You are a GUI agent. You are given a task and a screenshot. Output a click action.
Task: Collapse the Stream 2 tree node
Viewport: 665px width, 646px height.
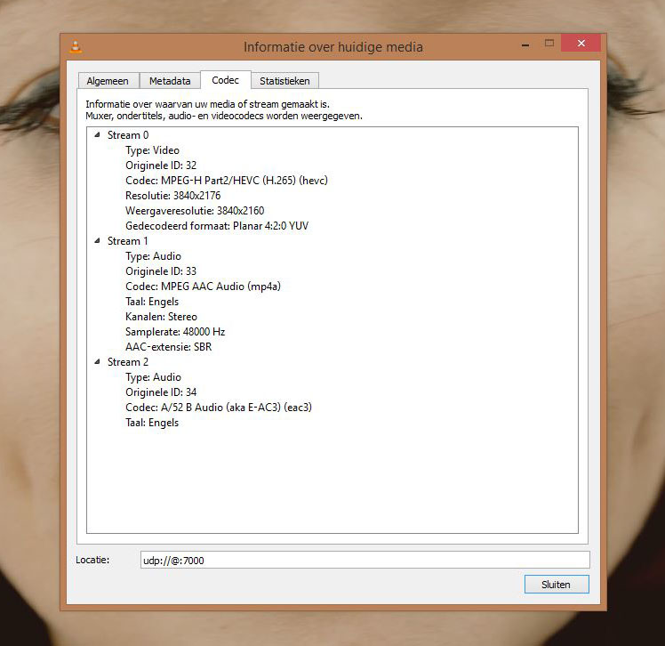97,361
